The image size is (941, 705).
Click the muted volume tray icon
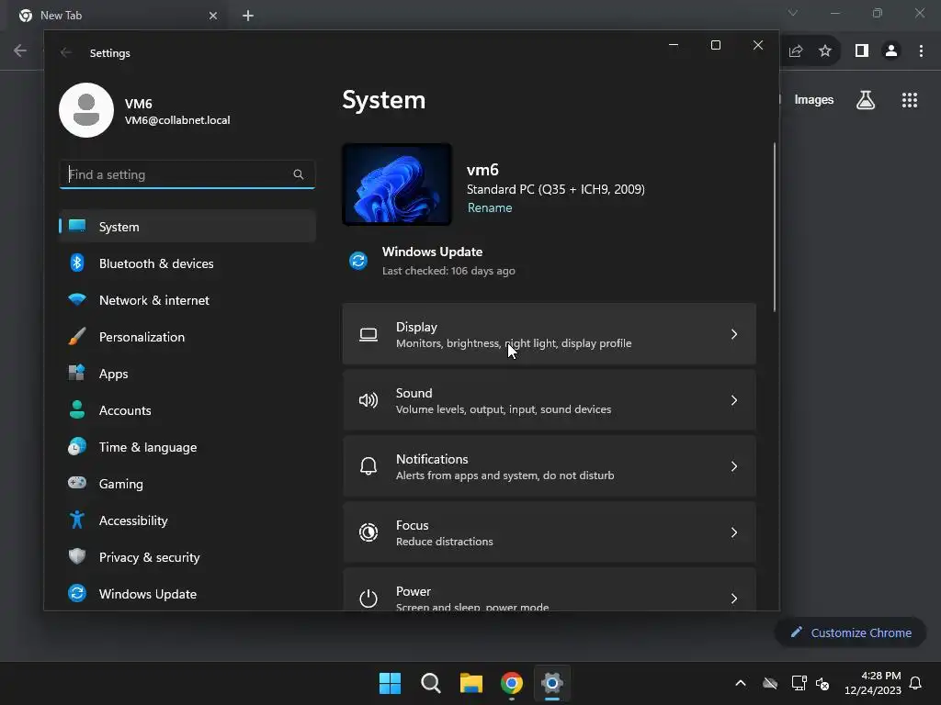pyautogui.click(x=822, y=683)
